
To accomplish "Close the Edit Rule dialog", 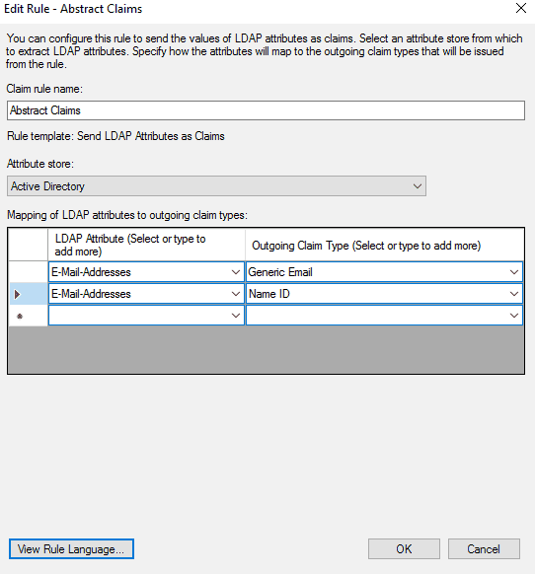I will [521, 8].
